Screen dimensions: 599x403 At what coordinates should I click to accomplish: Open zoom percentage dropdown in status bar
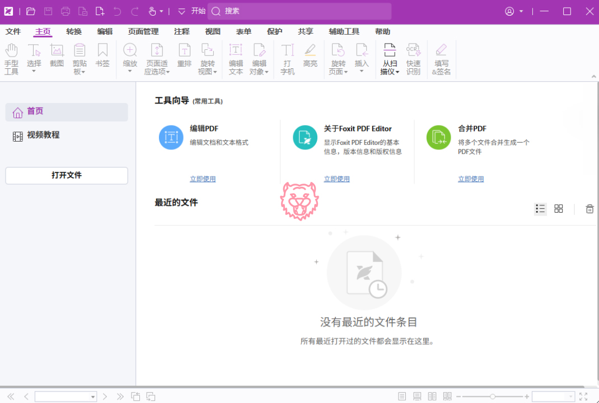point(571,397)
